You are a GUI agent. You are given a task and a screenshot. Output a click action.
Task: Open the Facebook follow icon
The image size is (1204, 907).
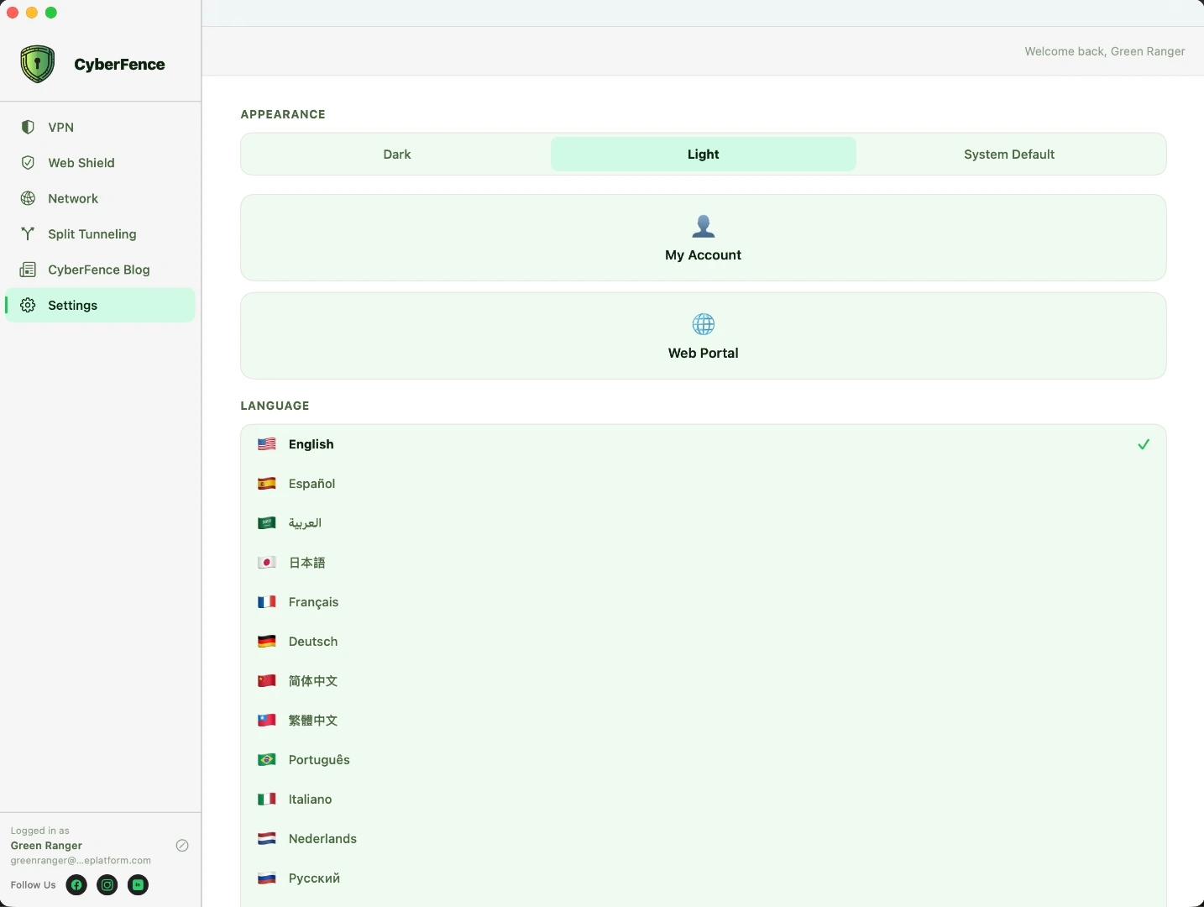coord(76,884)
